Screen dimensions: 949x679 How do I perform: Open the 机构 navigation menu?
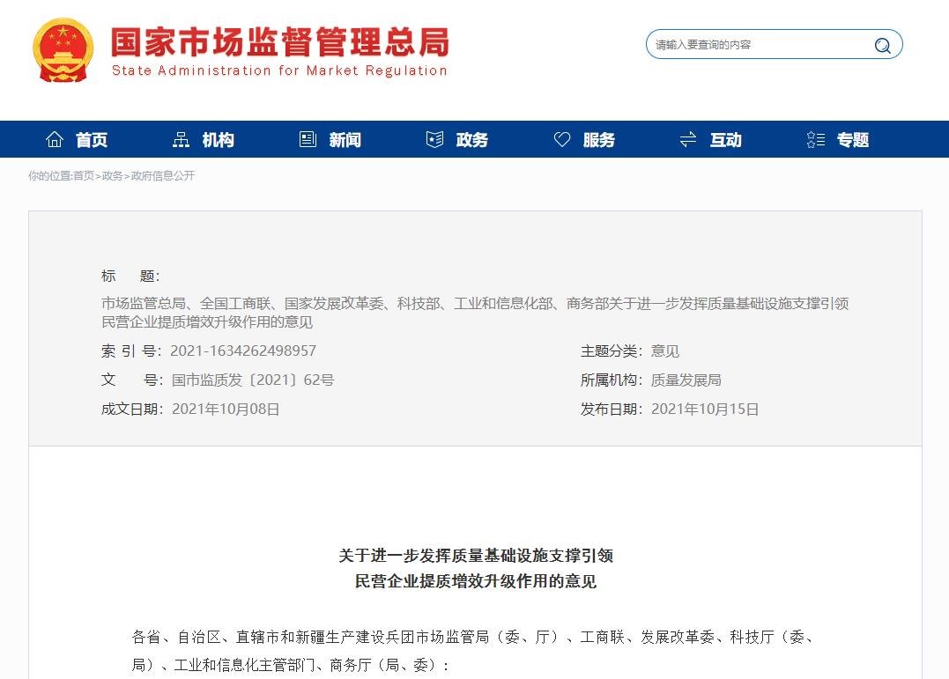pyautogui.click(x=217, y=138)
